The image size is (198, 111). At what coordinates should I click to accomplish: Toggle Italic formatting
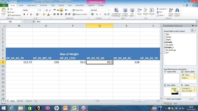[x=28, y=14]
